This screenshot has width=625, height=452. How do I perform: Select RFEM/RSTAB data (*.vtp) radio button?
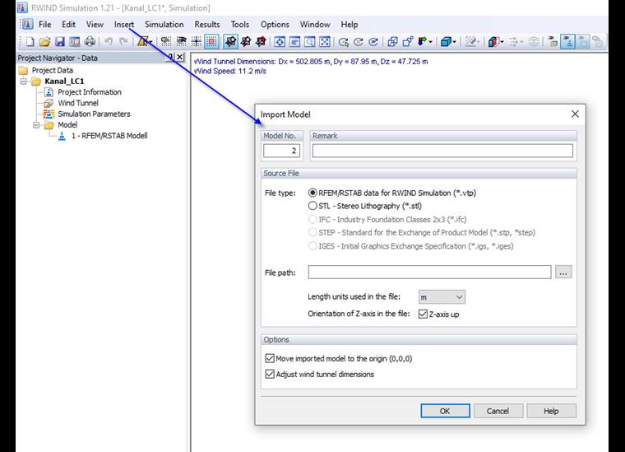click(x=312, y=193)
